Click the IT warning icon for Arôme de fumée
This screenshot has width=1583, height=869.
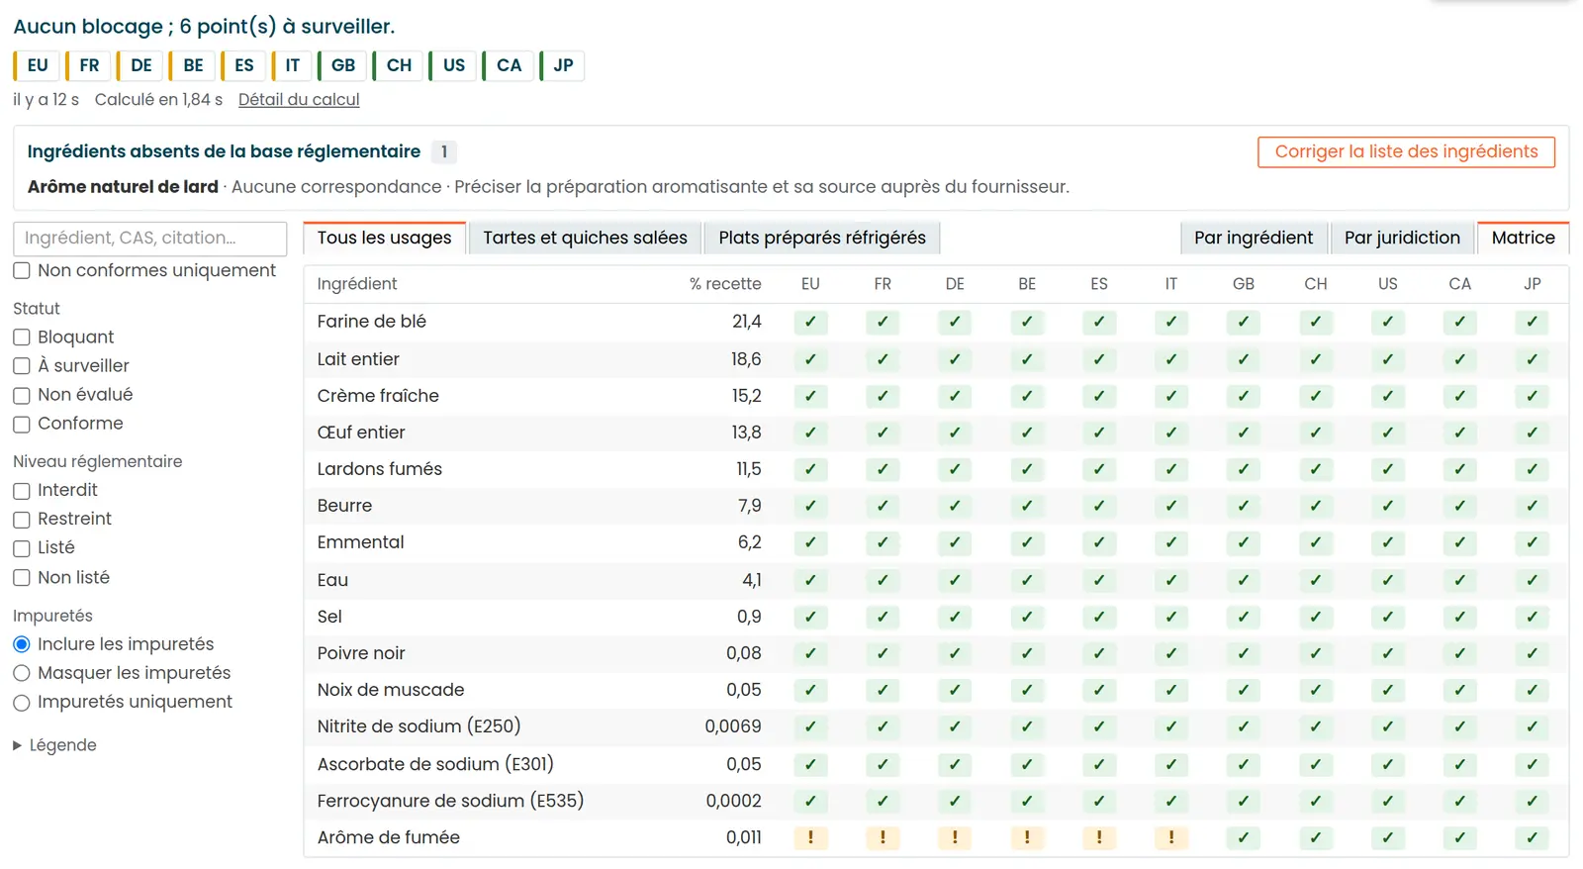tap(1171, 837)
